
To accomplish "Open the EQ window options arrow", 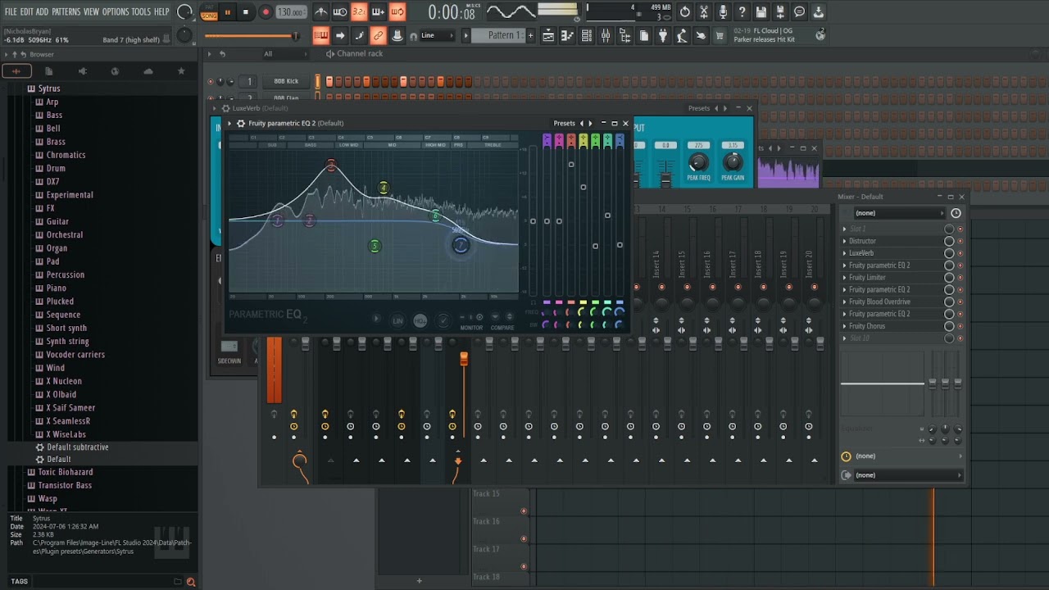I will click(230, 124).
